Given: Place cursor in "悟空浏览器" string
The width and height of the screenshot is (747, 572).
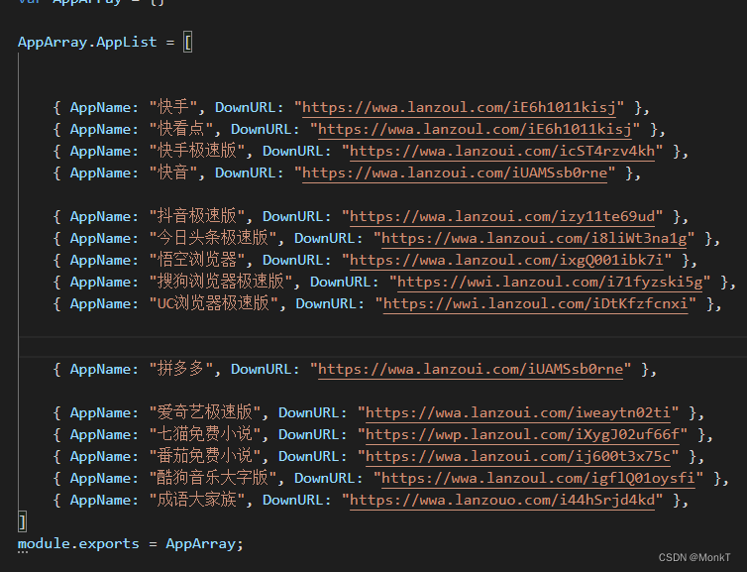Looking at the screenshot, I should 197,261.
